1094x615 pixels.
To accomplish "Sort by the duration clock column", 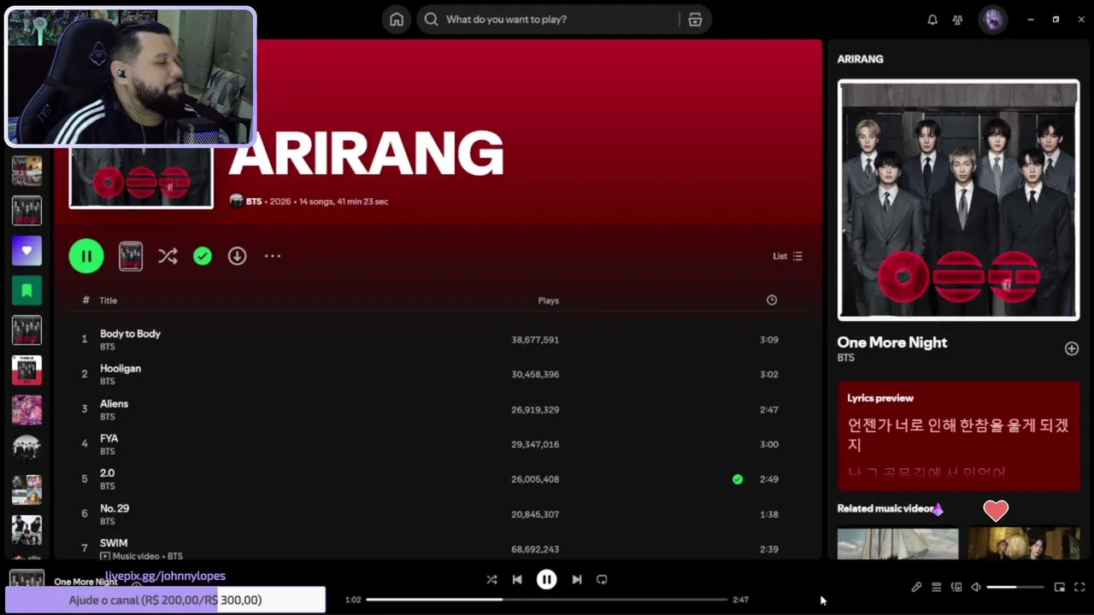I will [x=772, y=300].
